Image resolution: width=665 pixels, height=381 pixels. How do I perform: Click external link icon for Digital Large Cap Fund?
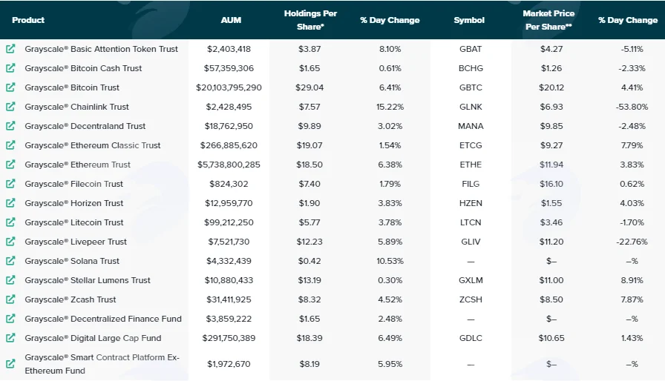tap(10, 338)
